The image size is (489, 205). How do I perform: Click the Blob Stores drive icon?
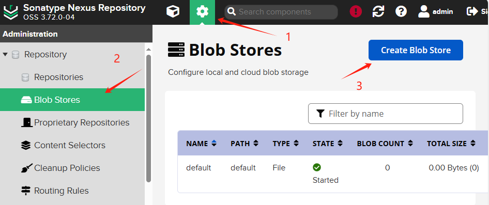point(26,100)
